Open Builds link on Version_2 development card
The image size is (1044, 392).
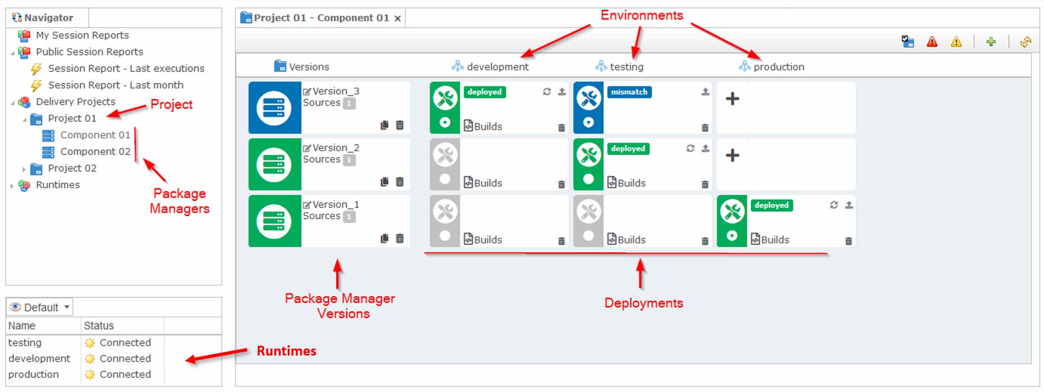click(x=483, y=183)
